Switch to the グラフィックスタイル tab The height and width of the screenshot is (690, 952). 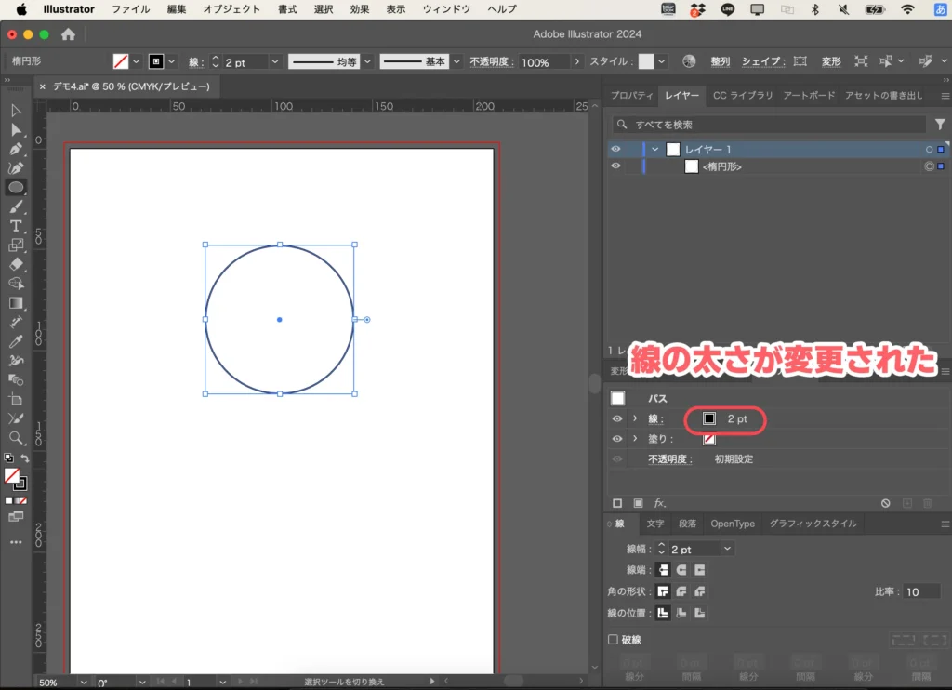click(813, 523)
